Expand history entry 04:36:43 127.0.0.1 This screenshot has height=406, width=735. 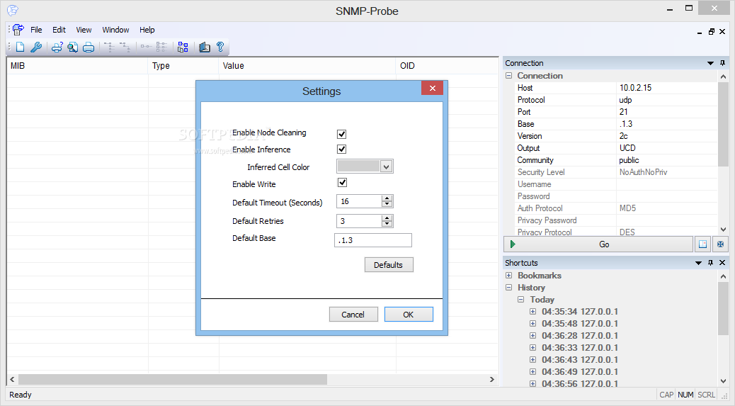pos(532,359)
